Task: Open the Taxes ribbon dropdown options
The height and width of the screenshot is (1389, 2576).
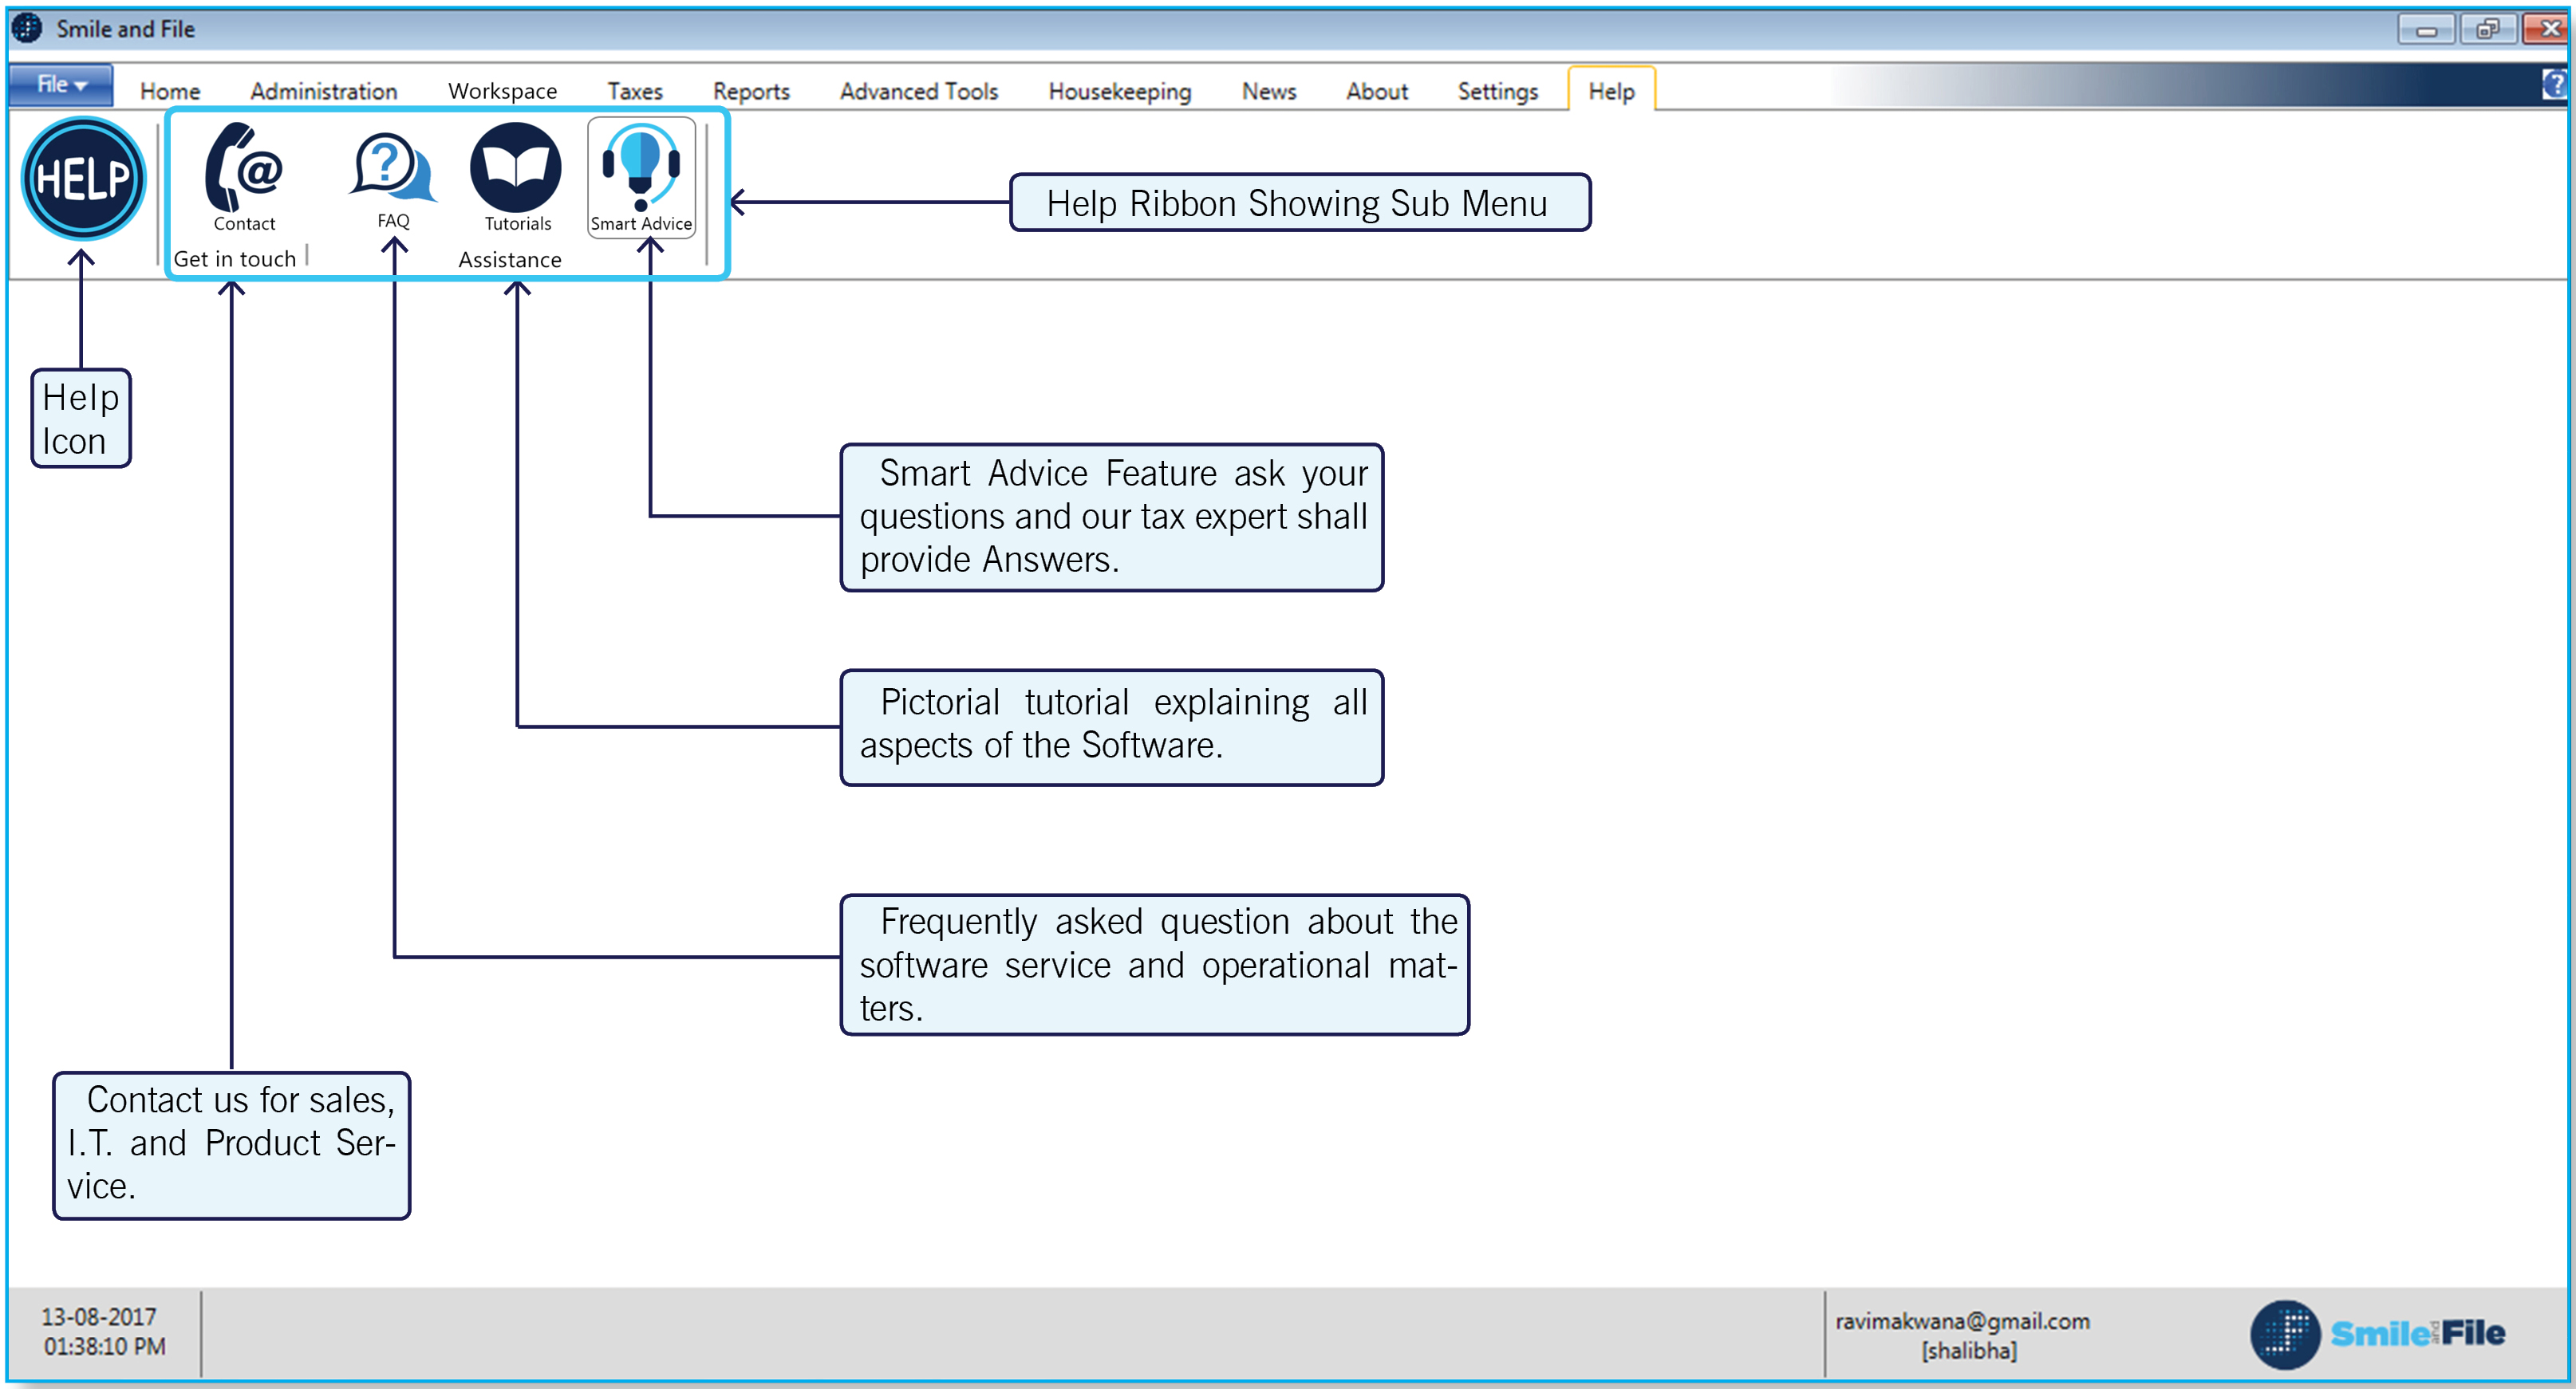Action: pos(634,90)
